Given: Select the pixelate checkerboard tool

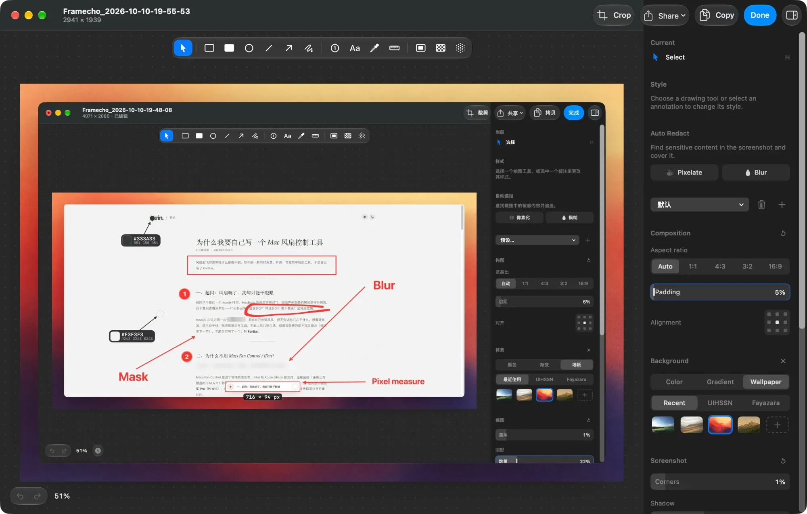Looking at the screenshot, I should point(441,48).
